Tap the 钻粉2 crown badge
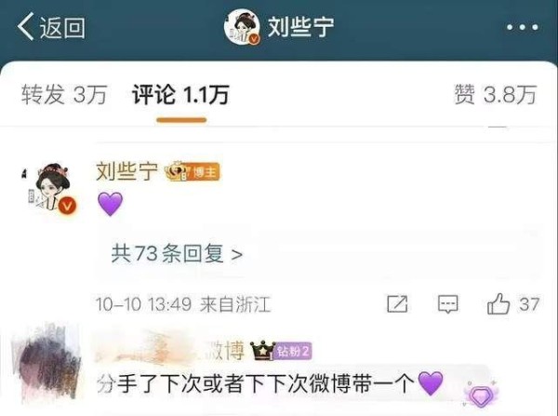Image resolution: width=558 pixels, height=416 pixels. 281,351
